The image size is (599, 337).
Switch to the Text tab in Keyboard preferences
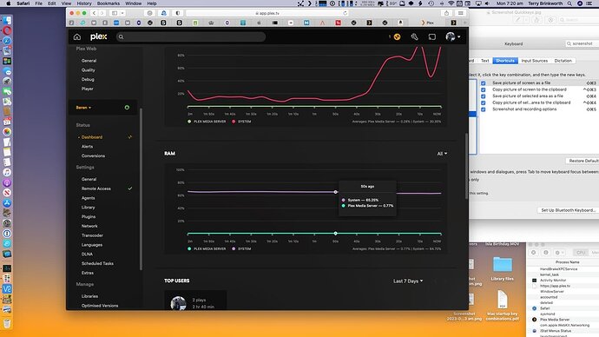point(484,61)
